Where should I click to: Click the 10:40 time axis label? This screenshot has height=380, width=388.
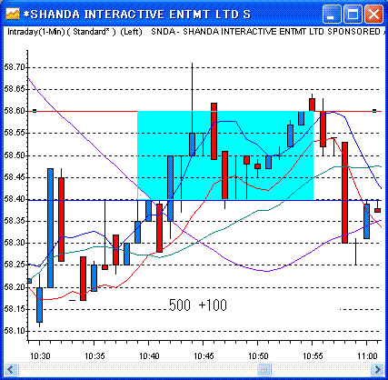[x=149, y=355]
